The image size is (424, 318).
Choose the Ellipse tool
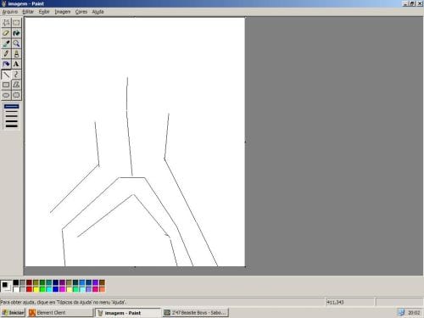pos(6,95)
